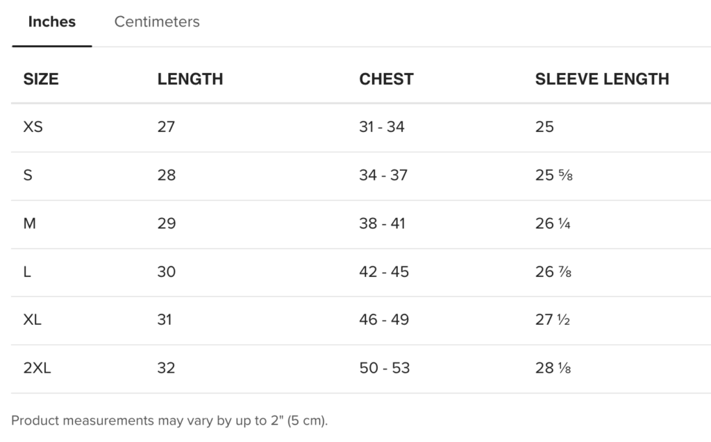Click chest value 50 - 53
The image size is (711, 442).
tap(385, 368)
